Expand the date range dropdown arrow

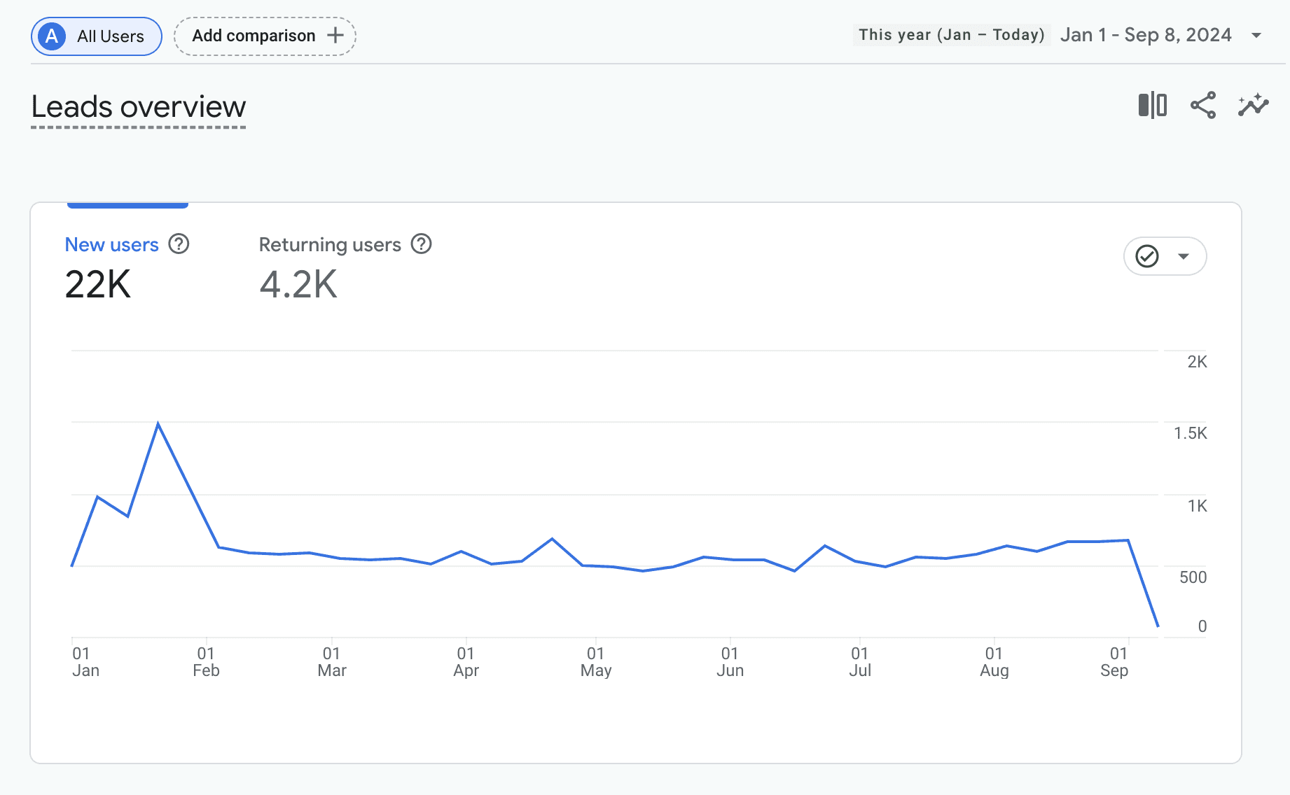click(1256, 35)
